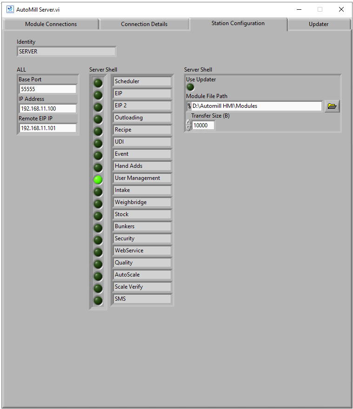Browse for module file path folder
The image size is (353, 409).
[332, 106]
